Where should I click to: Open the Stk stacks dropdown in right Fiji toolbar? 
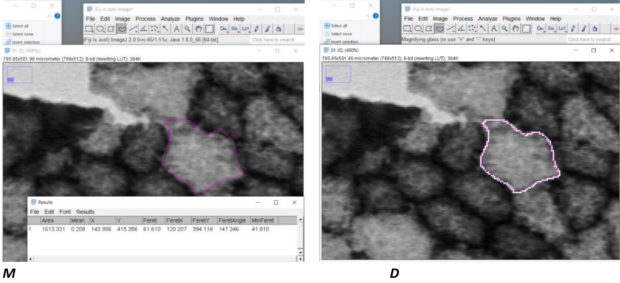pos(551,29)
